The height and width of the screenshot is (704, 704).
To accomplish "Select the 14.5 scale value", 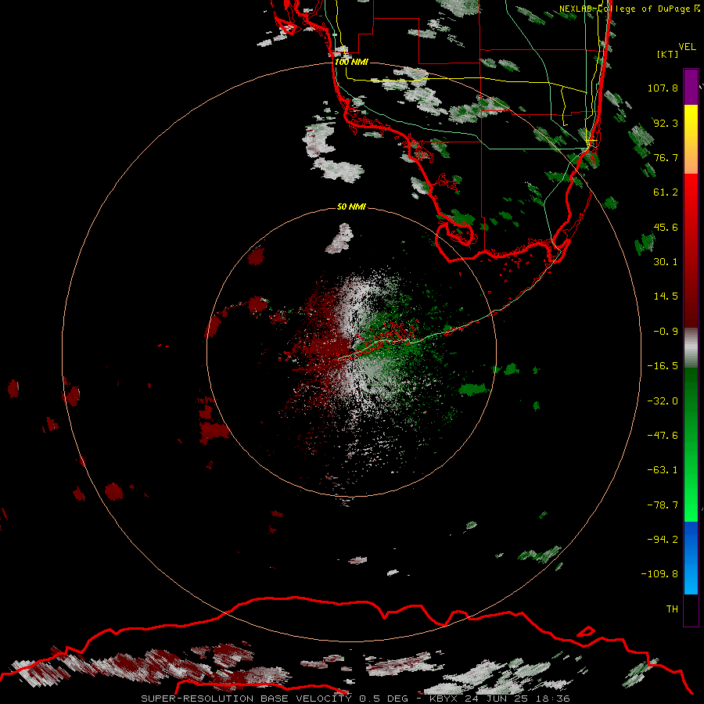I will [x=666, y=296].
